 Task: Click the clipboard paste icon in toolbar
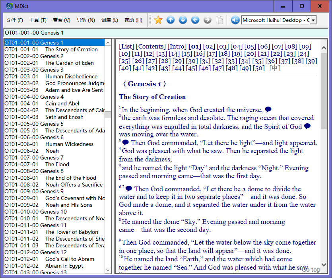(x=219, y=20)
